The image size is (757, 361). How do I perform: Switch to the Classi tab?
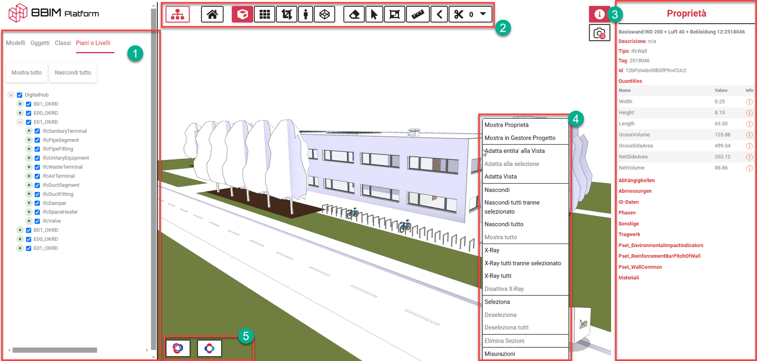point(63,43)
